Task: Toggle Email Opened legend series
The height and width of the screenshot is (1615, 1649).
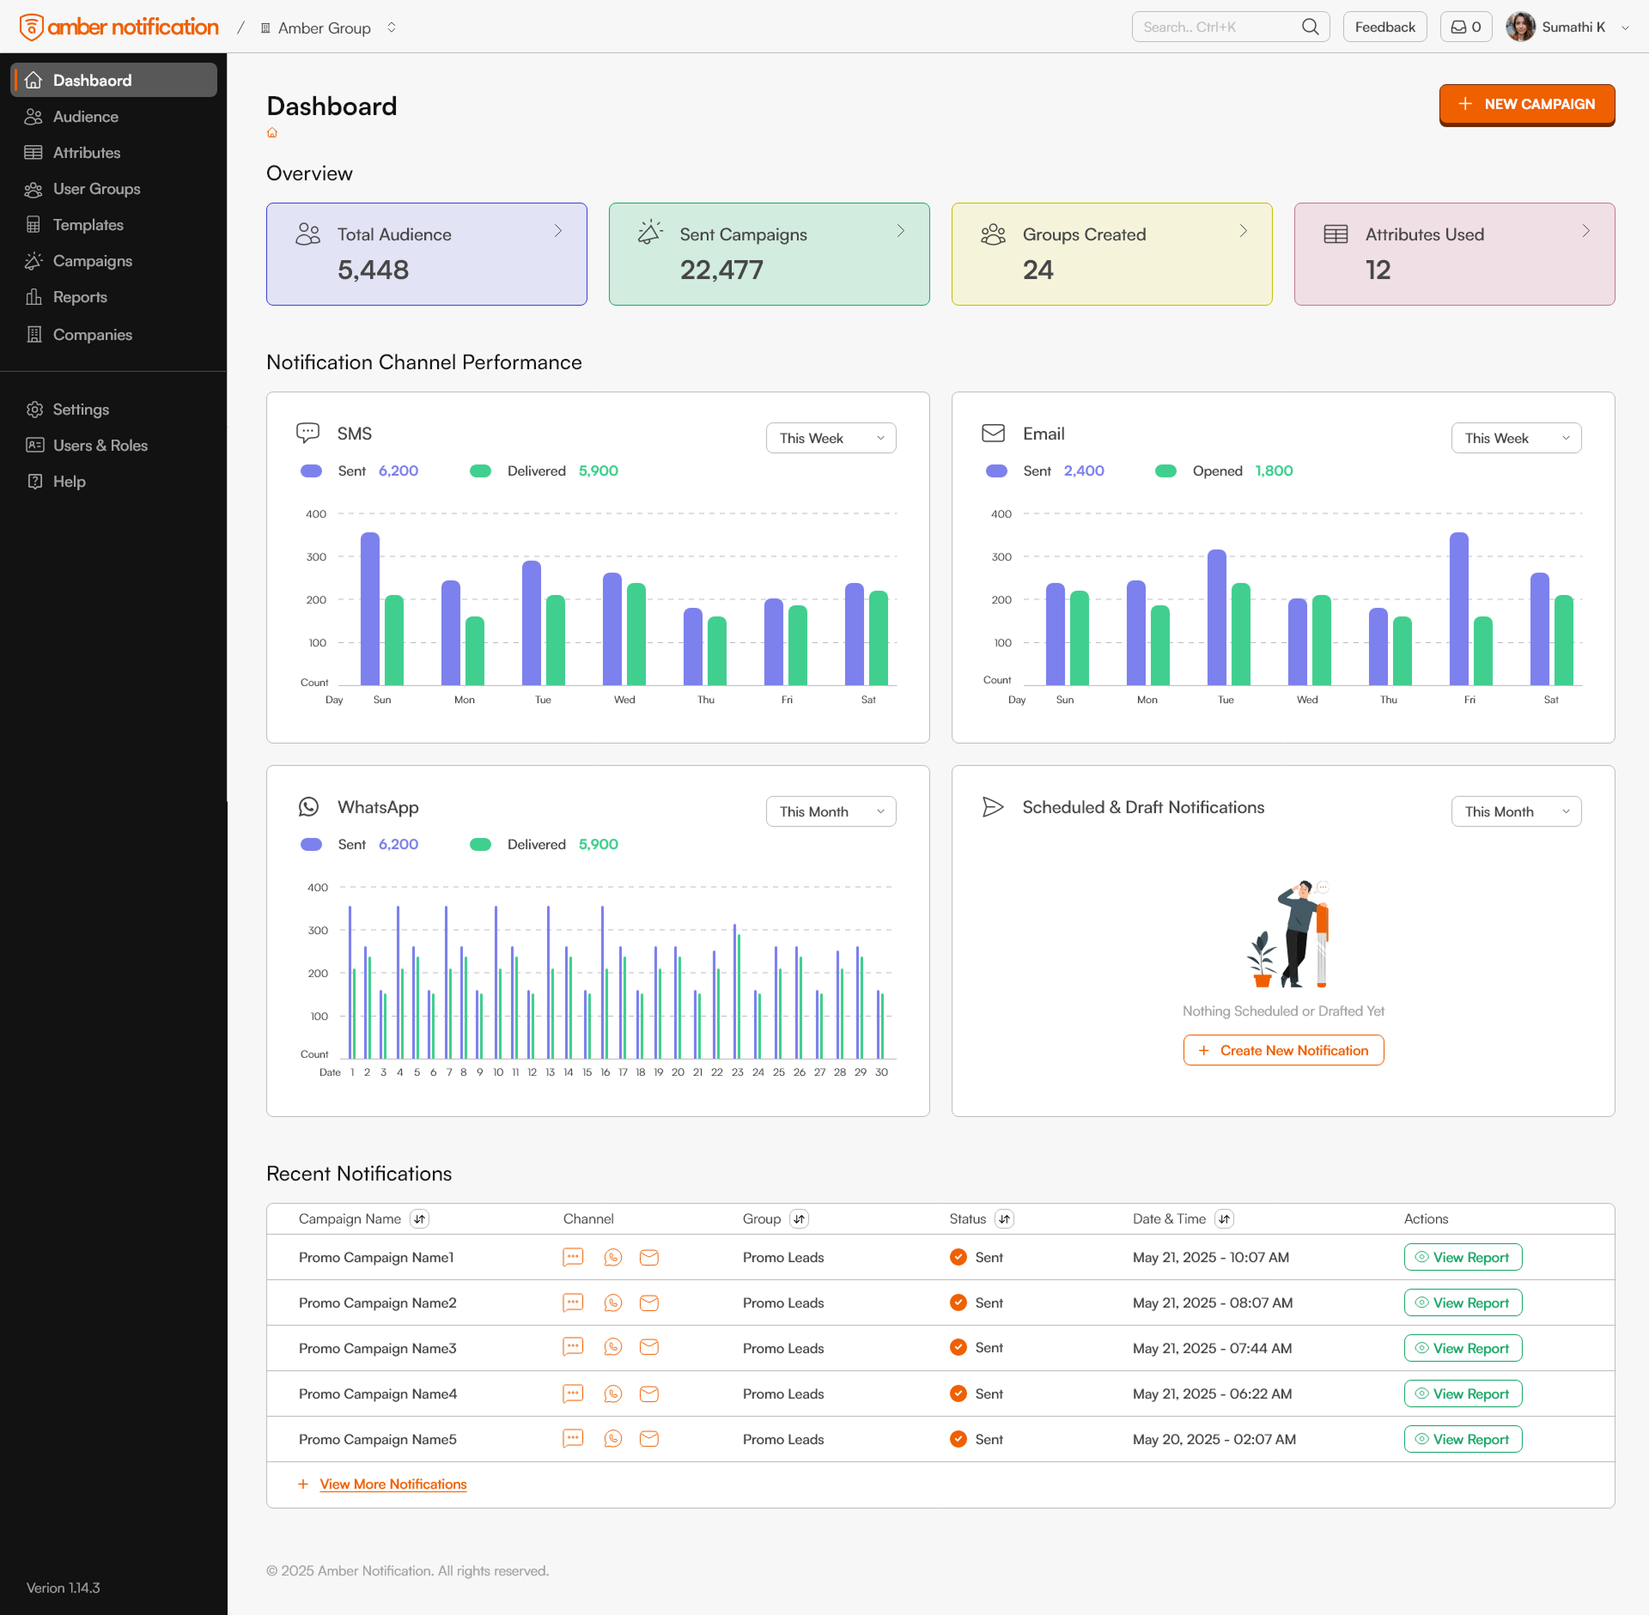Action: (1165, 471)
